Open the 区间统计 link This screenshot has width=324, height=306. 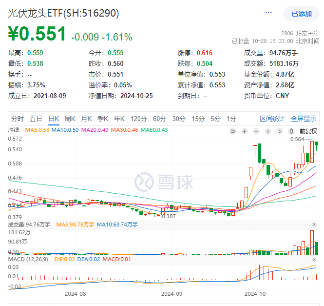click(x=272, y=119)
